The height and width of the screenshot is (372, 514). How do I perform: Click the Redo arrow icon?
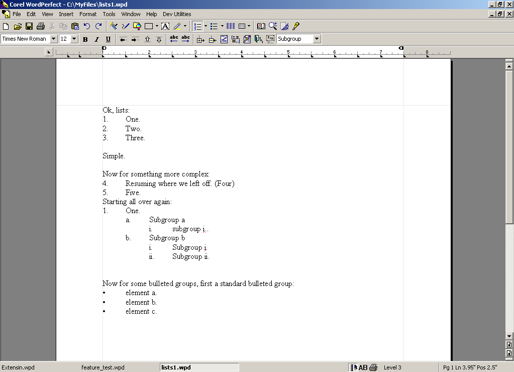[x=98, y=26]
